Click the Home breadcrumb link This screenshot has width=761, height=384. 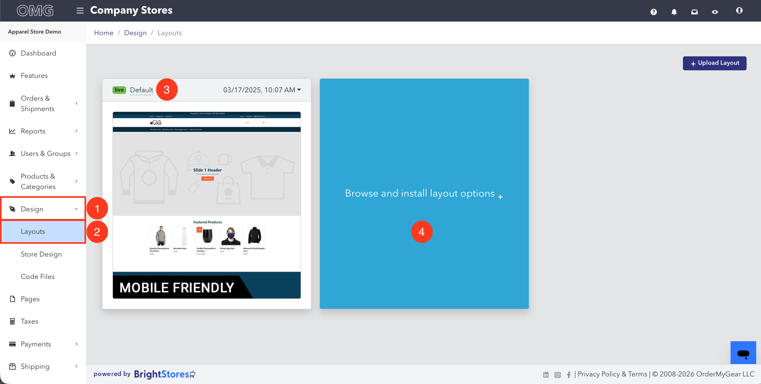(x=104, y=33)
